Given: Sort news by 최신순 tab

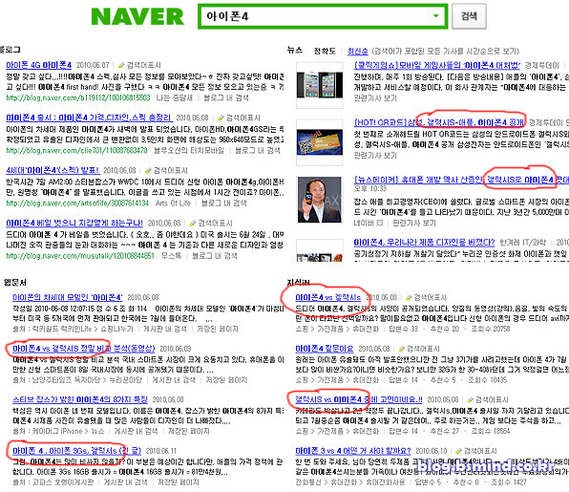Looking at the screenshot, I should [x=358, y=52].
